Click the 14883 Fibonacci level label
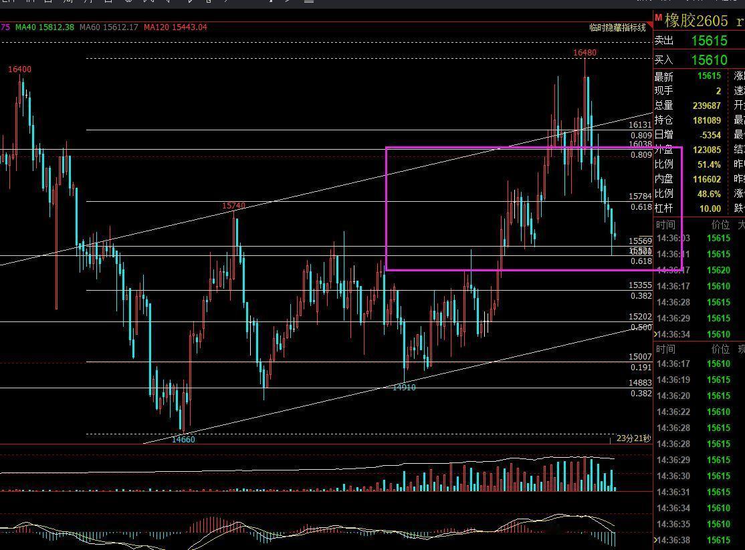Viewport: 745px width, 550px height. point(640,383)
